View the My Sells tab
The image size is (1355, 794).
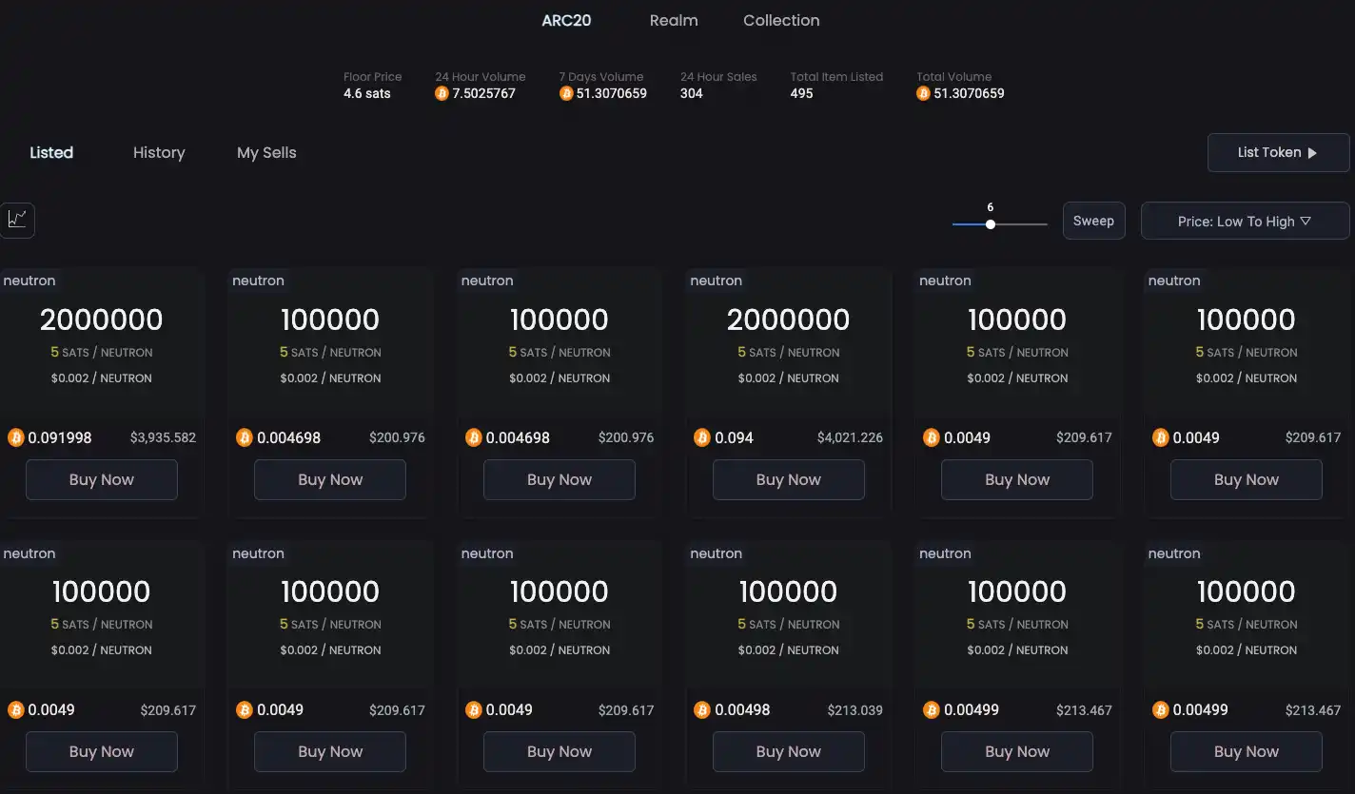pos(266,152)
